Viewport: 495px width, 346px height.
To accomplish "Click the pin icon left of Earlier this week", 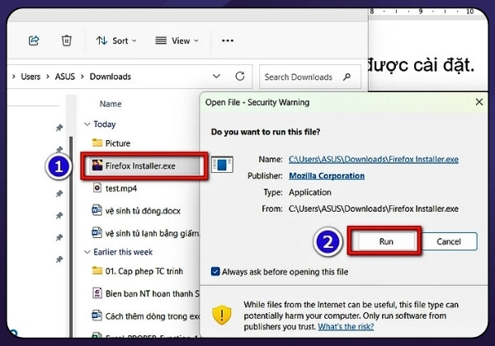I will 59,259.
